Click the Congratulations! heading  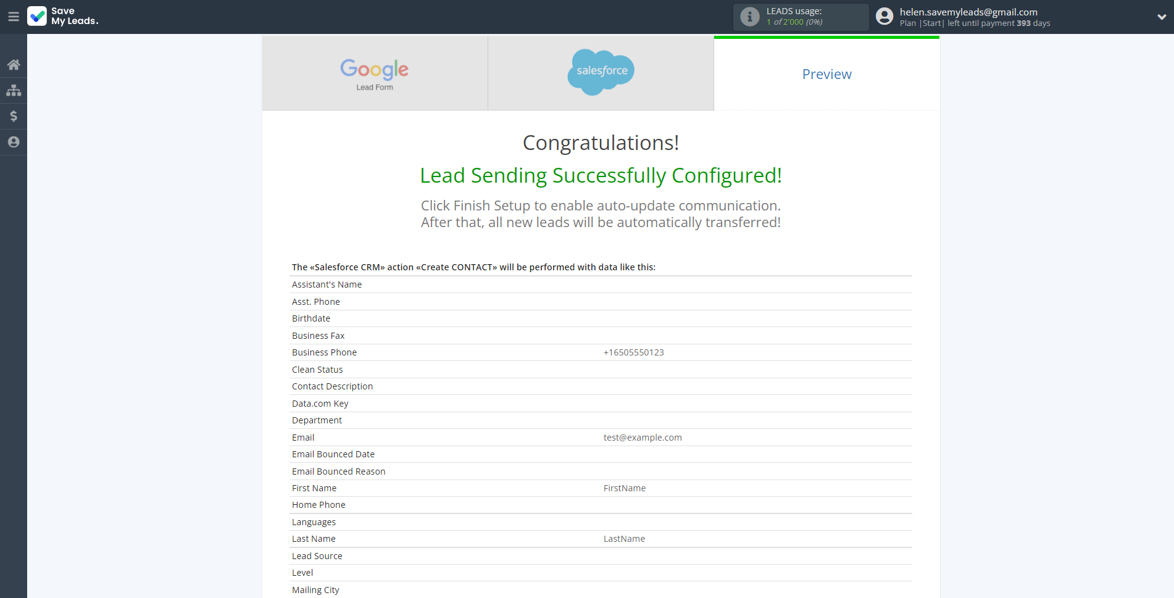[x=601, y=143]
